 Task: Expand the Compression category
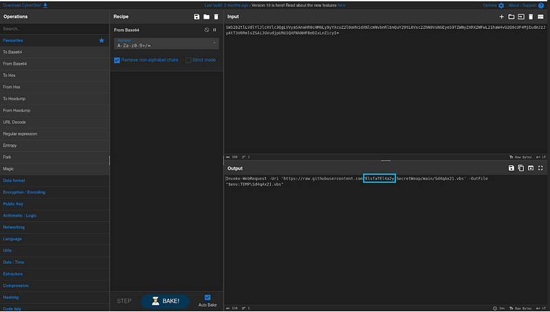tap(55, 286)
